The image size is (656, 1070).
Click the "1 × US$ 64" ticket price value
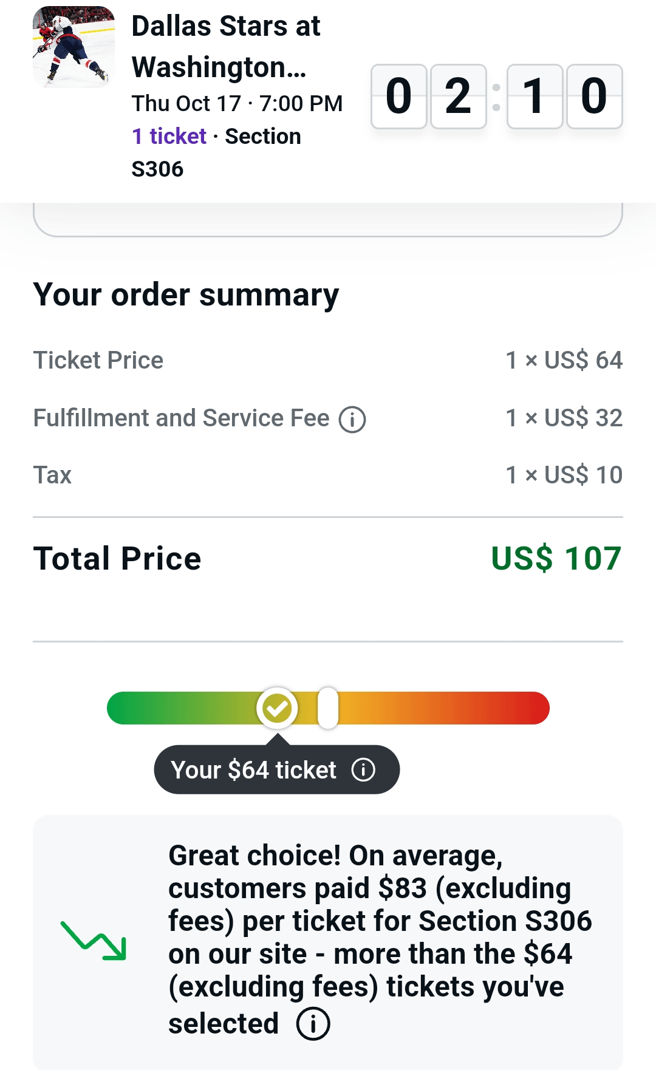[x=564, y=361]
